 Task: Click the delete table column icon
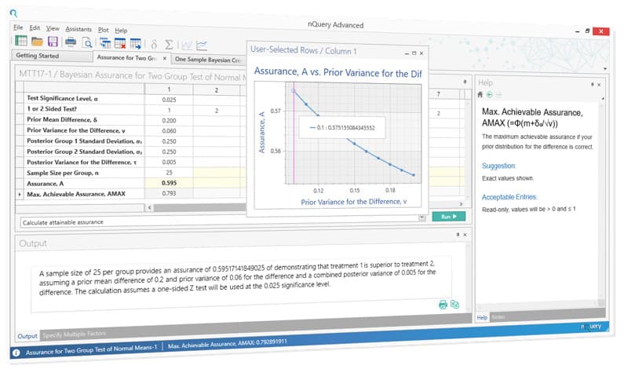[120, 43]
